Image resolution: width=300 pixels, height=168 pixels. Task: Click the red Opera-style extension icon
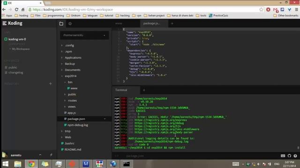pos(268,9)
